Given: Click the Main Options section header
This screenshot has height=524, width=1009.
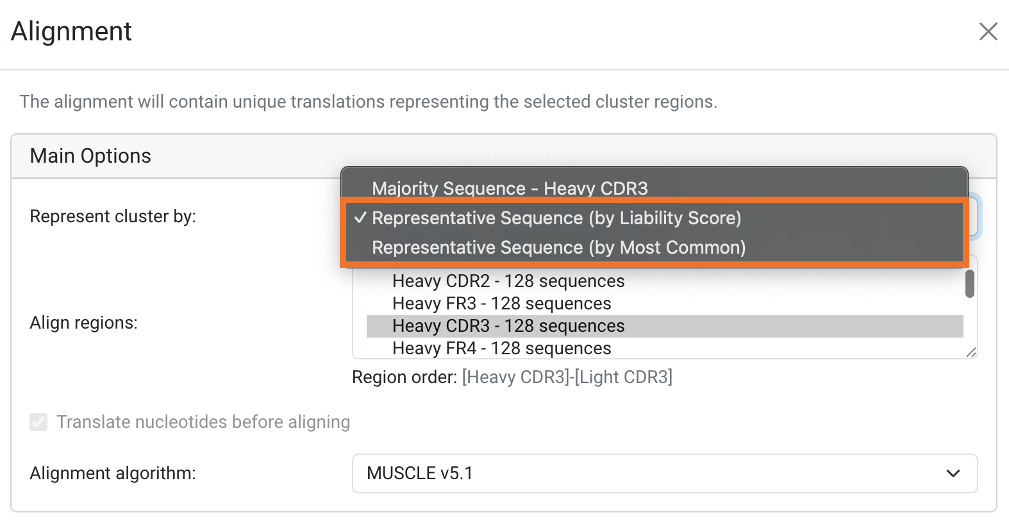Looking at the screenshot, I should [x=90, y=156].
